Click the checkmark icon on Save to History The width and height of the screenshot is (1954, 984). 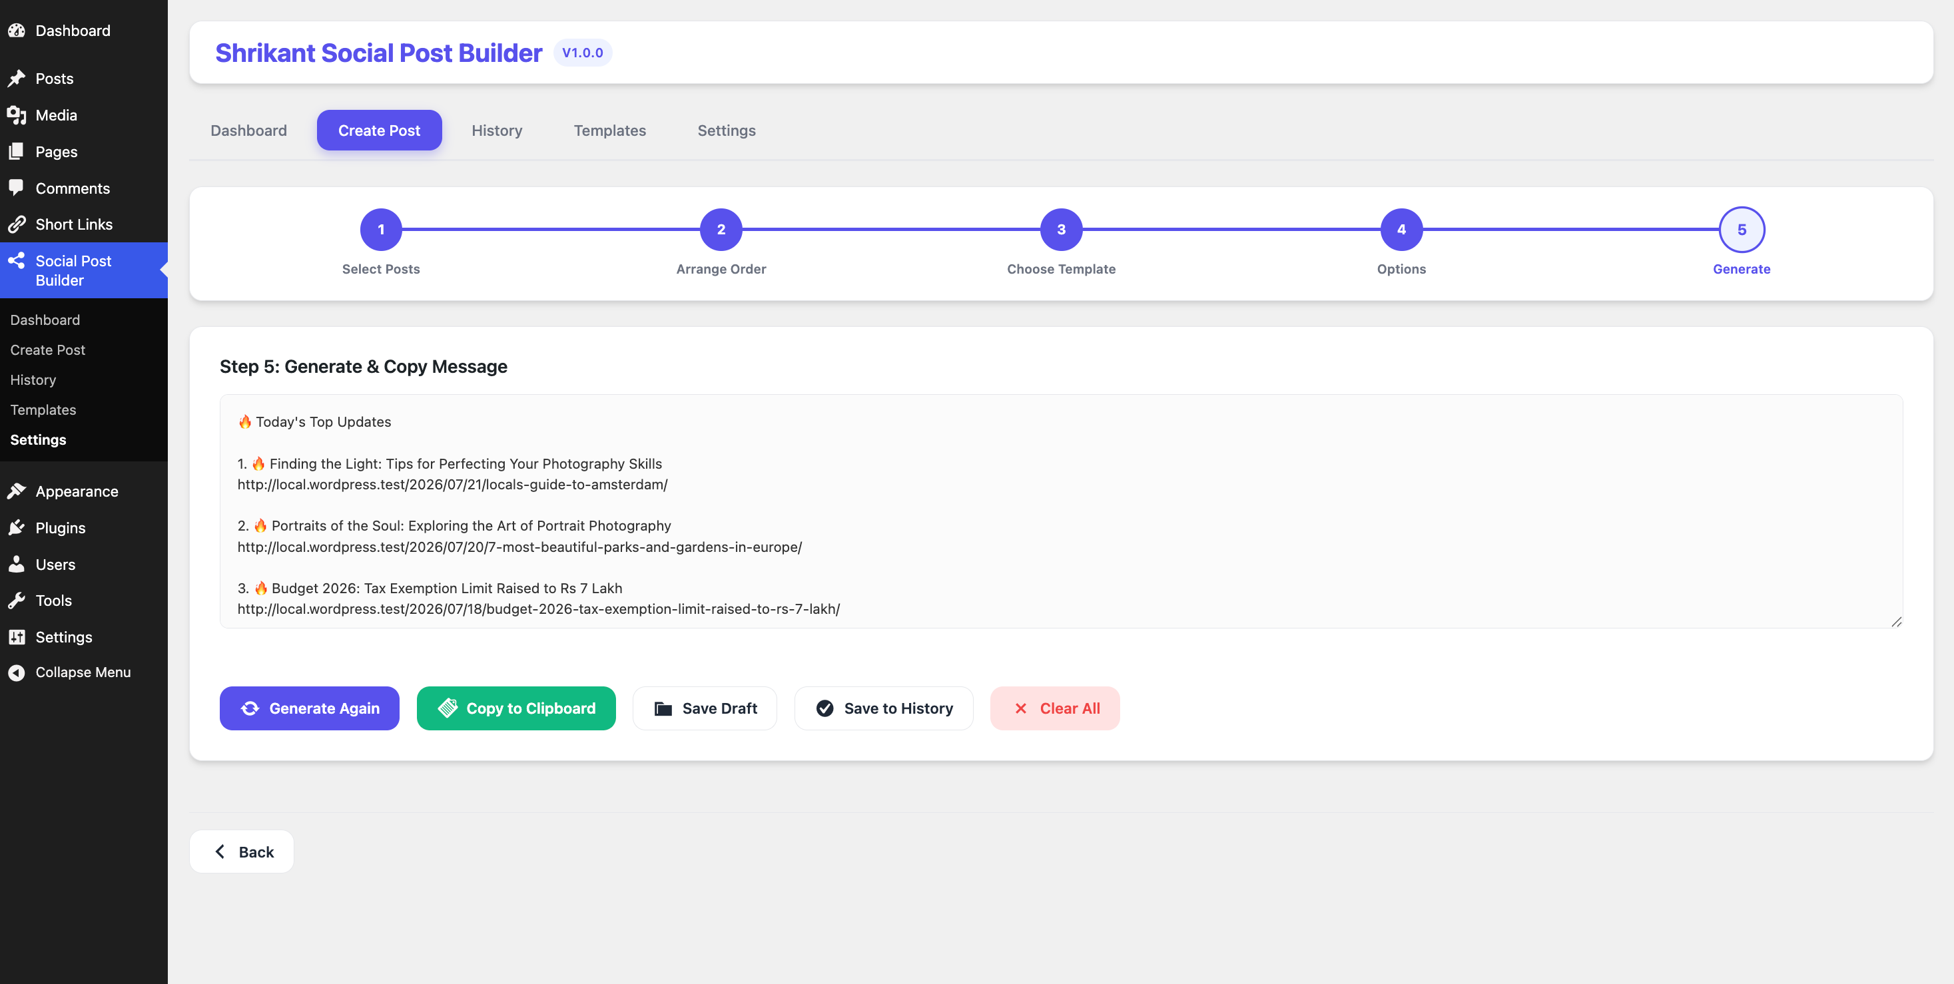tap(824, 708)
